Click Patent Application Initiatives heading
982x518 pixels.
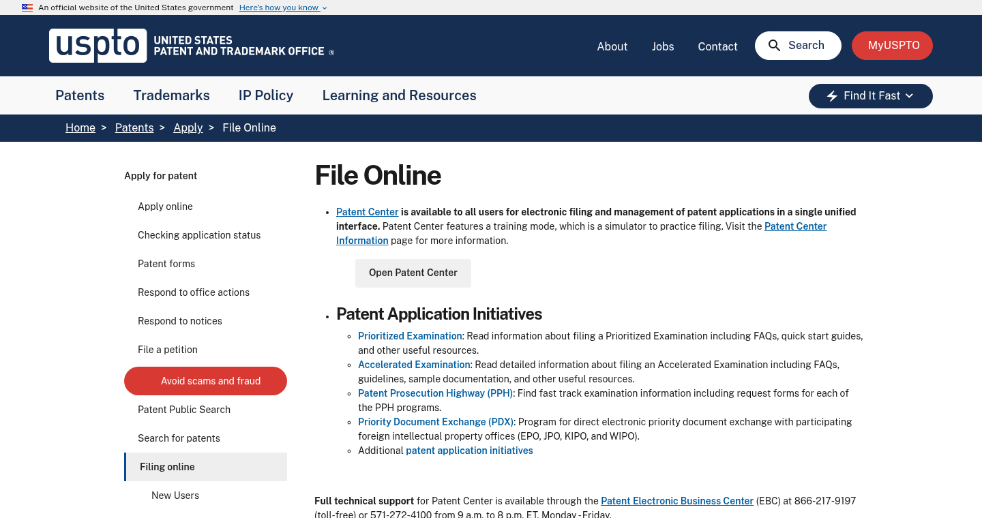tap(439, 314)
